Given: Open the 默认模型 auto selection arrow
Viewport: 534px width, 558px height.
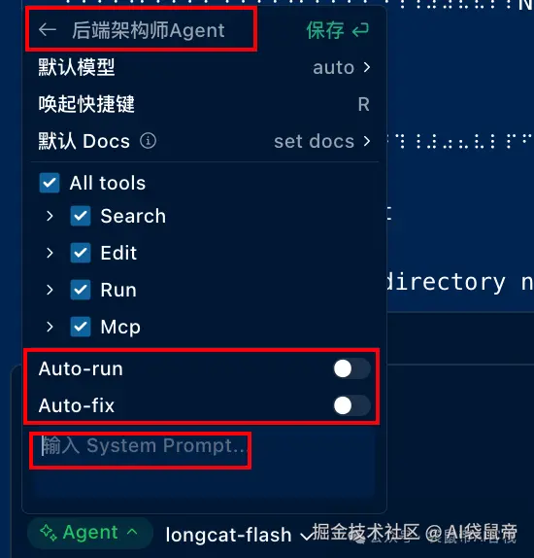Looking at the screenshot, I should pyautogui.click(x=367, y=67).
